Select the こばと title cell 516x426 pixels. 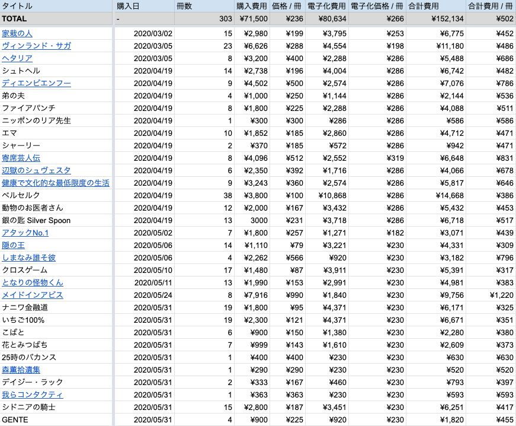(x=56, y=332)
